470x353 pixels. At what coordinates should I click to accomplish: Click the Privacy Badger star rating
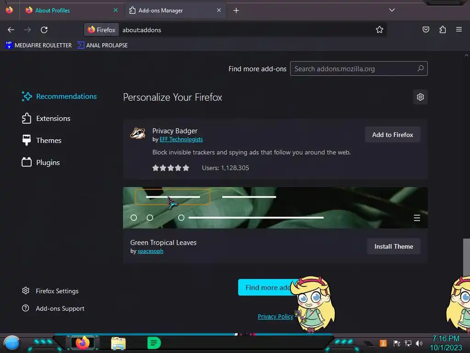tap(171, 168)
